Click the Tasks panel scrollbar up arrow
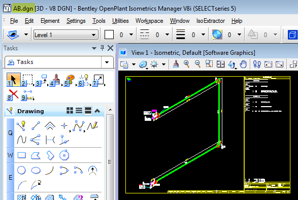The height and width of the screenshot is (200, 298). pyautogui.click(x=110, y=110)
